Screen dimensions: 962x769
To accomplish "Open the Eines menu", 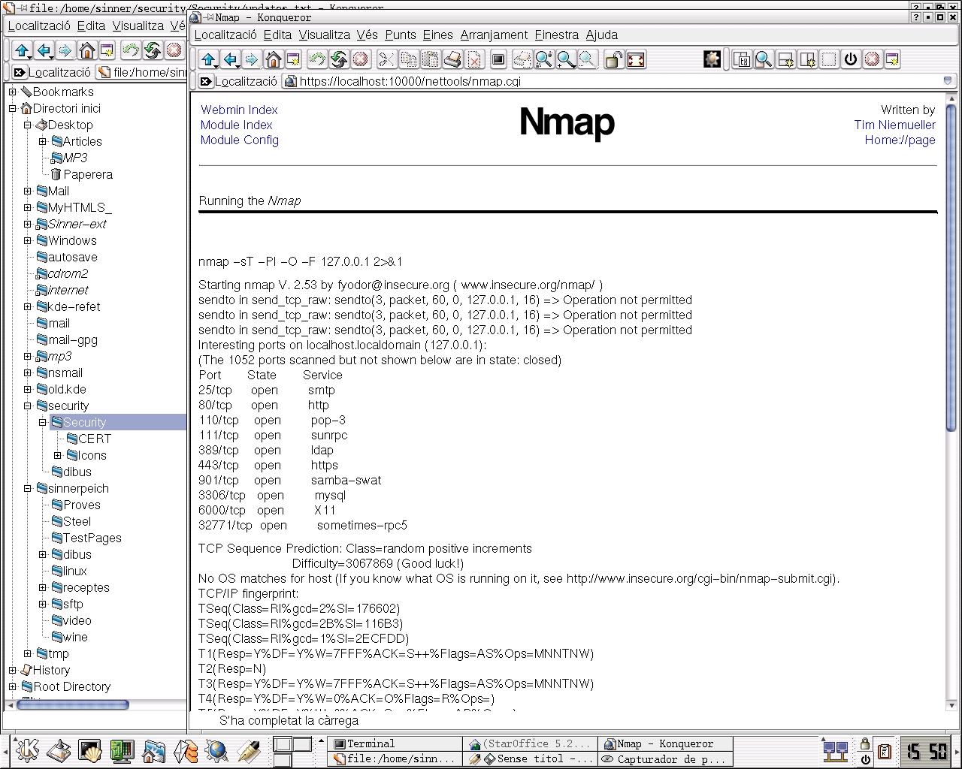I will pyautogui.click(x=437, y=35).
